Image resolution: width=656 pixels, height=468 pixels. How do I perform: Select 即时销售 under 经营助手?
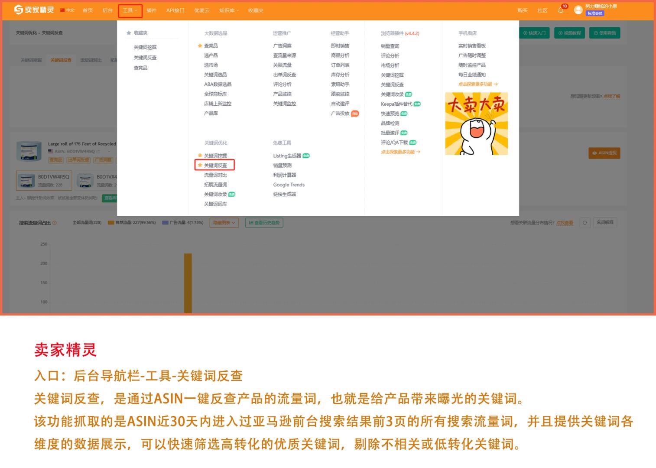340,45
